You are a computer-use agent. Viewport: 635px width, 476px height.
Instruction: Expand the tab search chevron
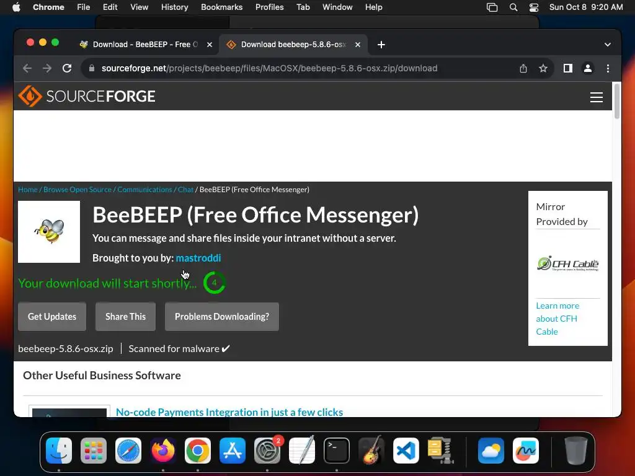[x=608, y=45]
